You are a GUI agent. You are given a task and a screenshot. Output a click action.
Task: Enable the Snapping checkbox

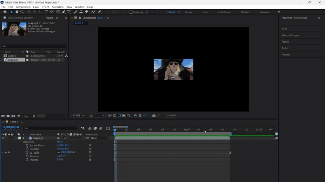[131, 12]
